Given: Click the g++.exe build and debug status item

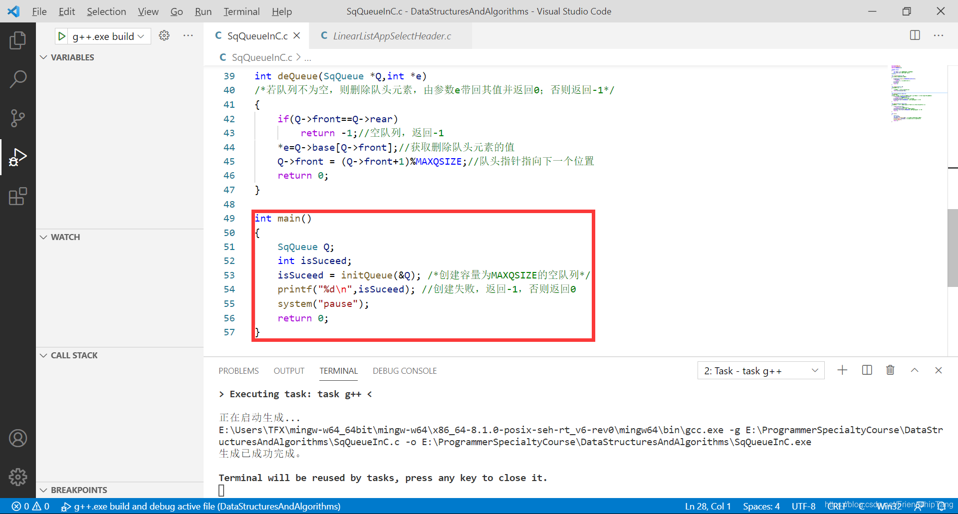Looking at the screenshot, I should [x=200, y=506].
